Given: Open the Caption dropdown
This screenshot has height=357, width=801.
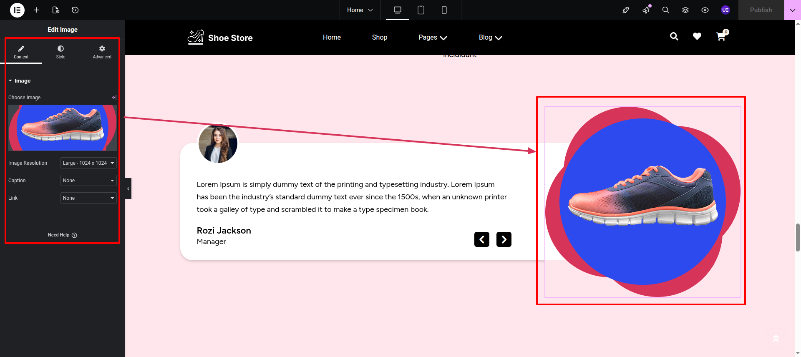Looking at the screenshot, I should (x=88, y=181).
